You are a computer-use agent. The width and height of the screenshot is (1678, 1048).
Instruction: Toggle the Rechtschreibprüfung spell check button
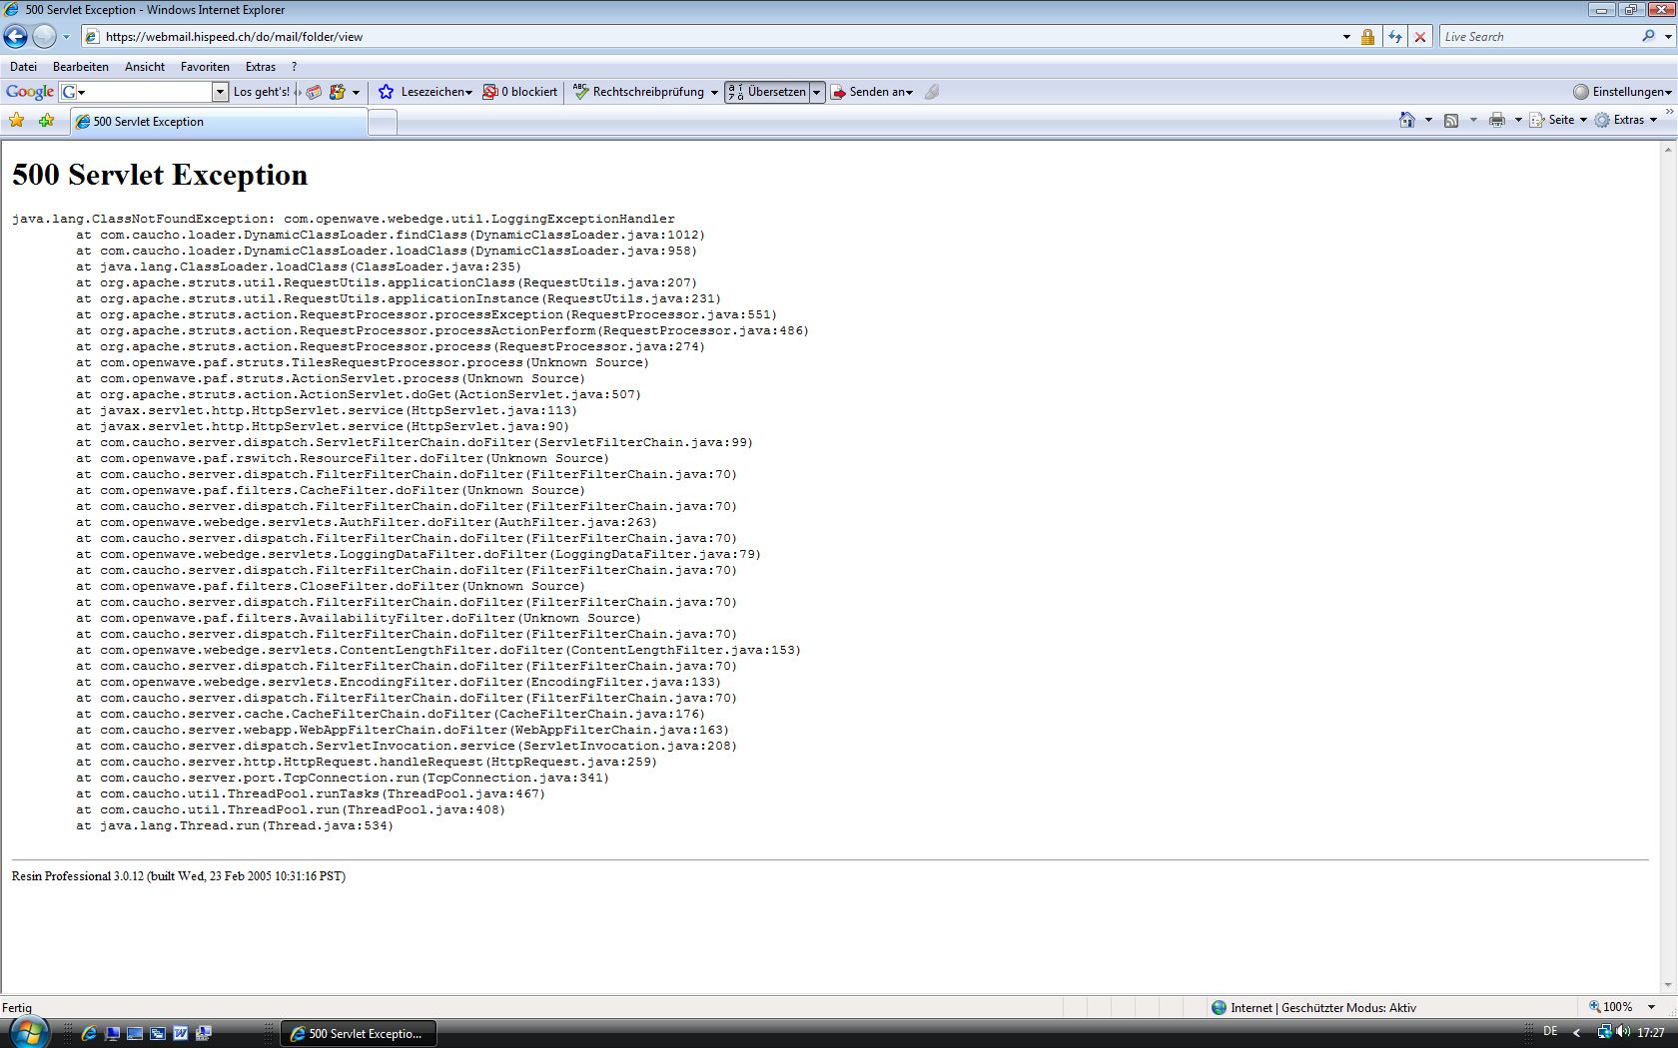[639, 92]
